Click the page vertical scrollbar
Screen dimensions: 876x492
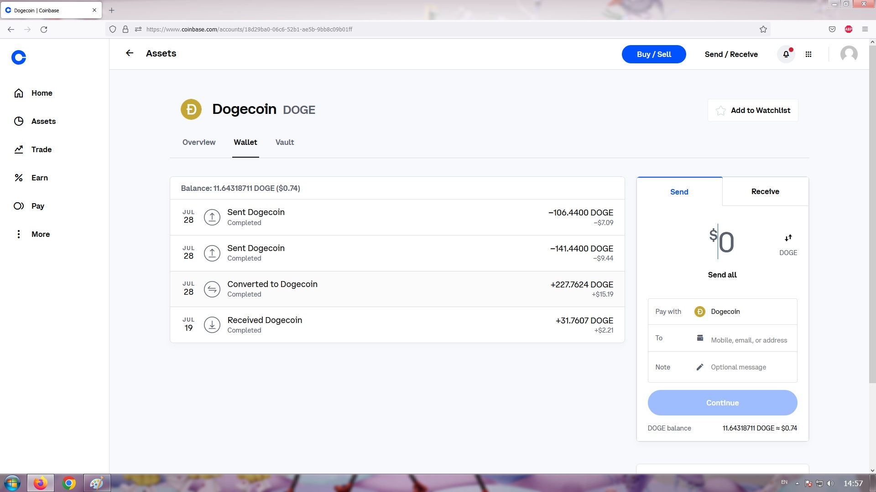pos(872,214)
